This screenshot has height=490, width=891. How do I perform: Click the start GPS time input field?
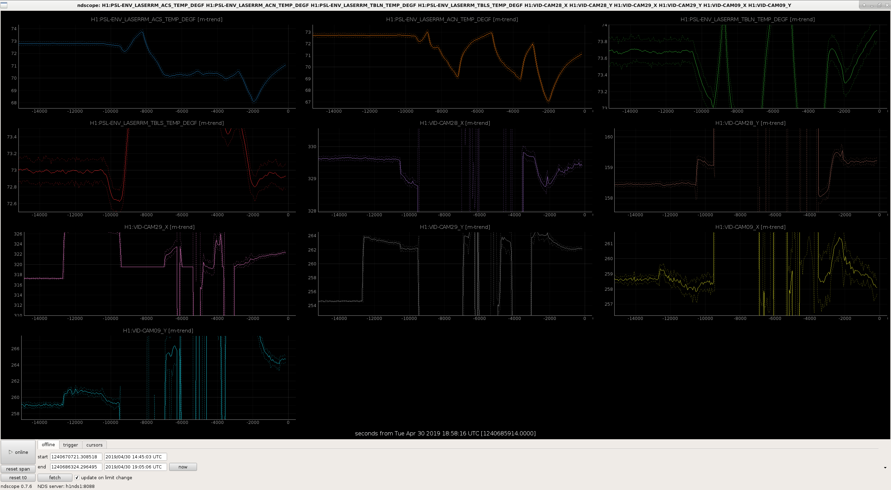(76, 457)
